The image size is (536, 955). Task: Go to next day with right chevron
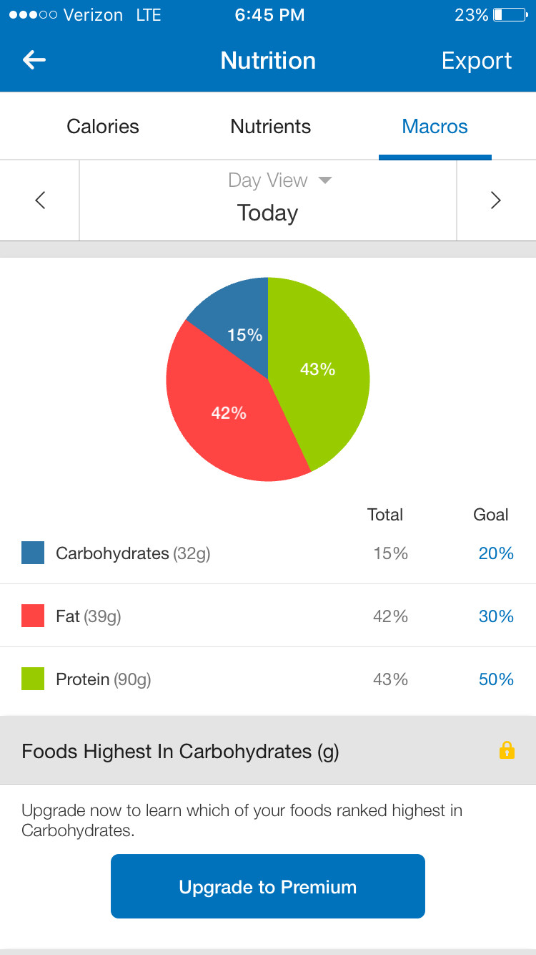coord(496,200)
